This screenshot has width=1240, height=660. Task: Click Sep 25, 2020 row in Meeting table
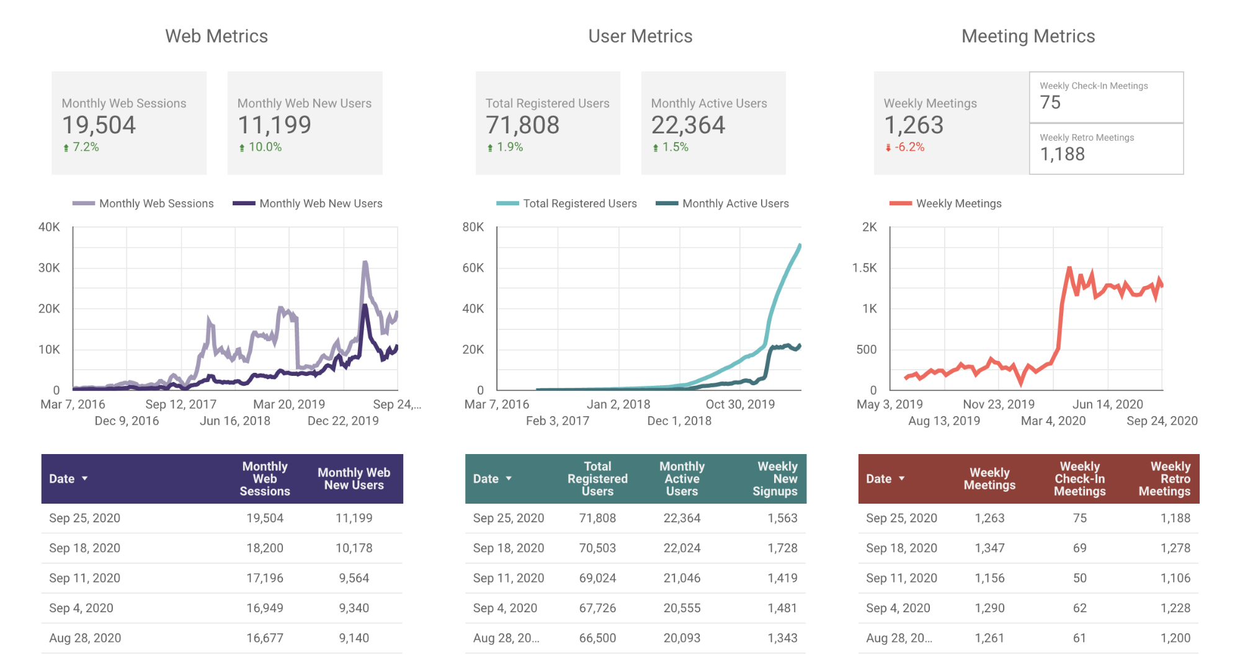[1028, 519]
